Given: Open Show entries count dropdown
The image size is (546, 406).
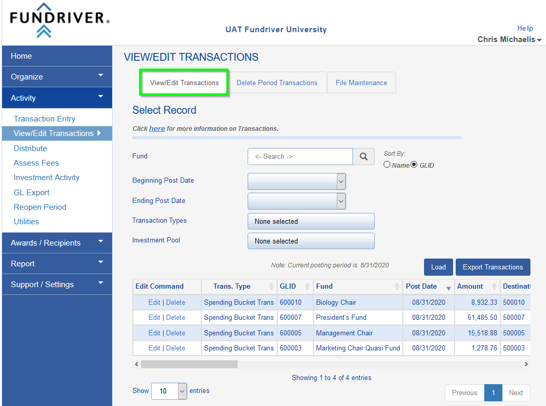Looking at the screenshot, I should click(169, 391).
